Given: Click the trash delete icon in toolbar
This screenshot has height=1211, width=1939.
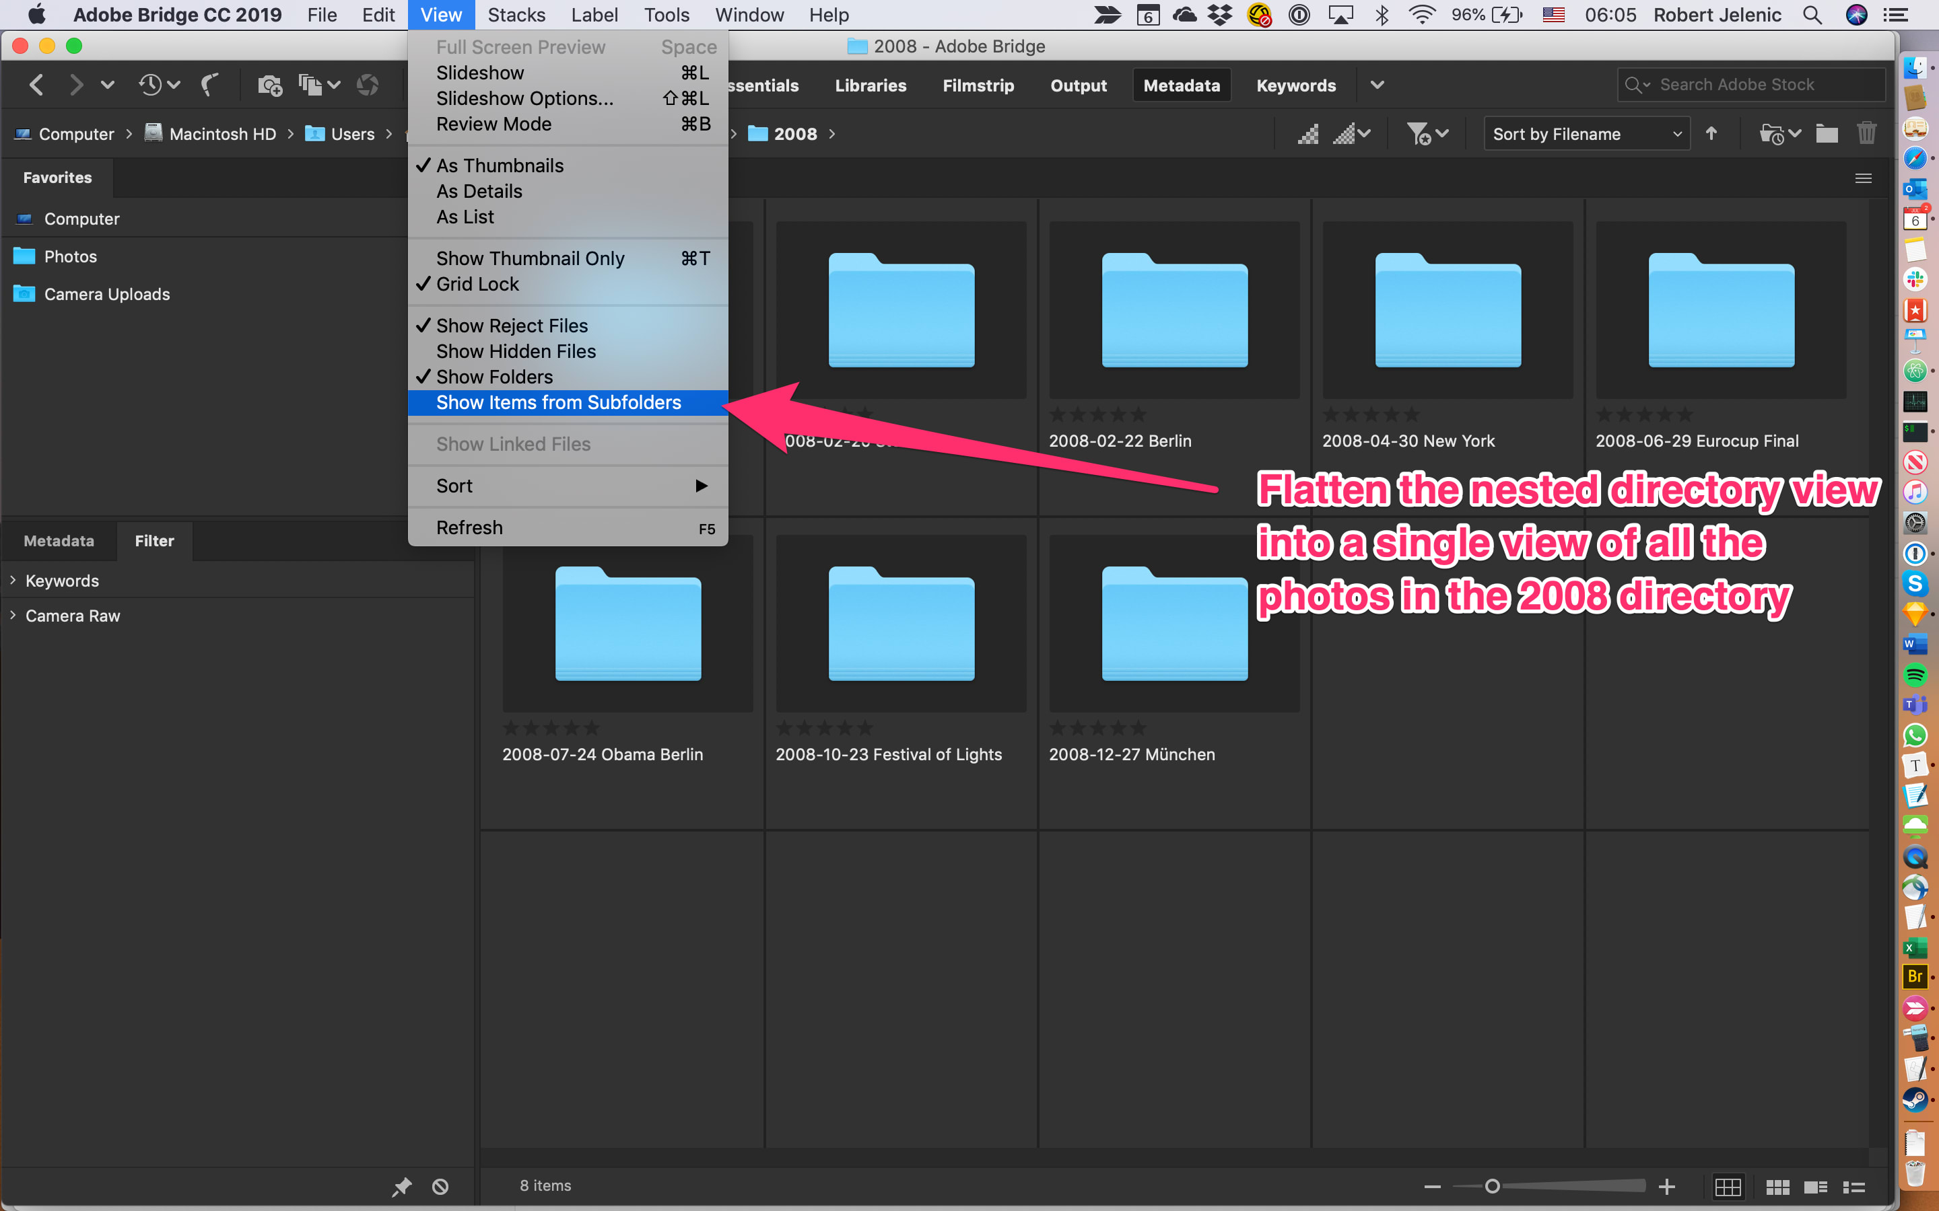Looking at the screenshot, I should [1867, 133].
